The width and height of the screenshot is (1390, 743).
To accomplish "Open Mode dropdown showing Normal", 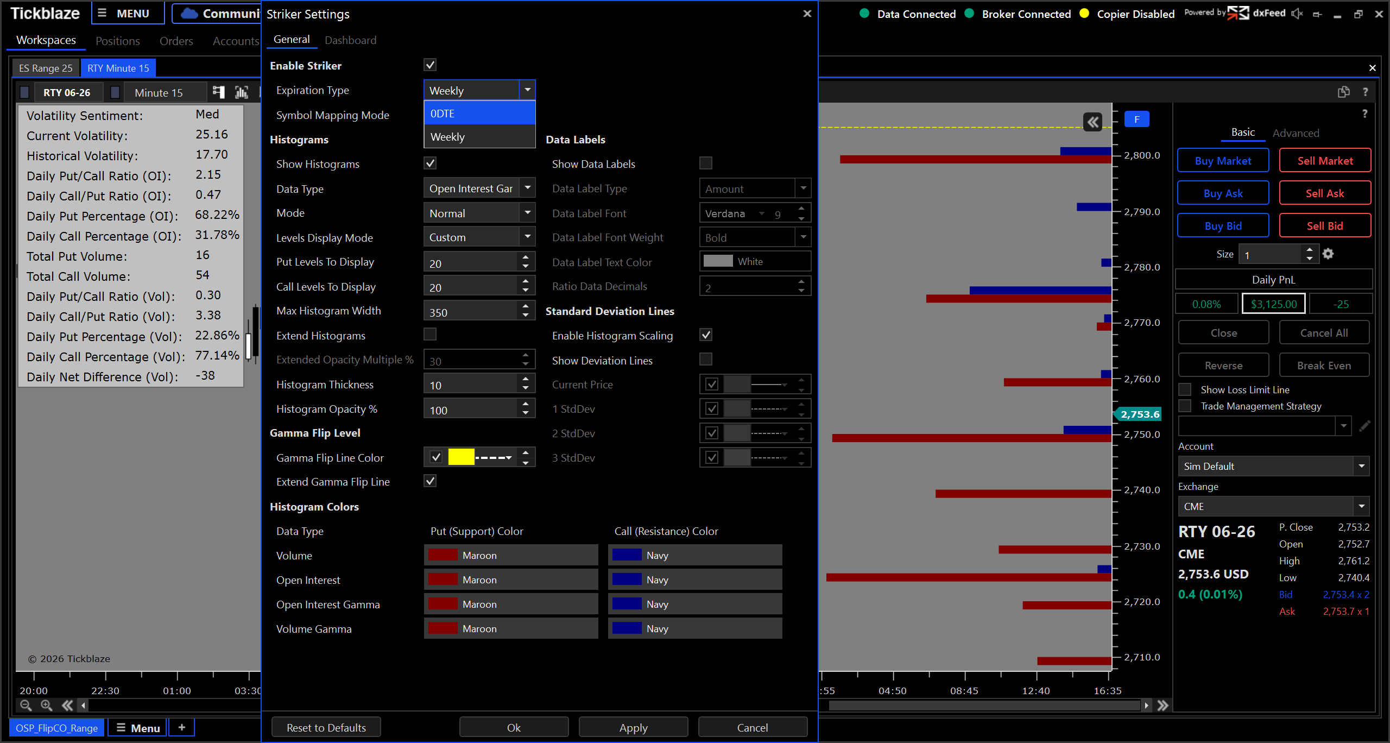I will pos(479,213).
